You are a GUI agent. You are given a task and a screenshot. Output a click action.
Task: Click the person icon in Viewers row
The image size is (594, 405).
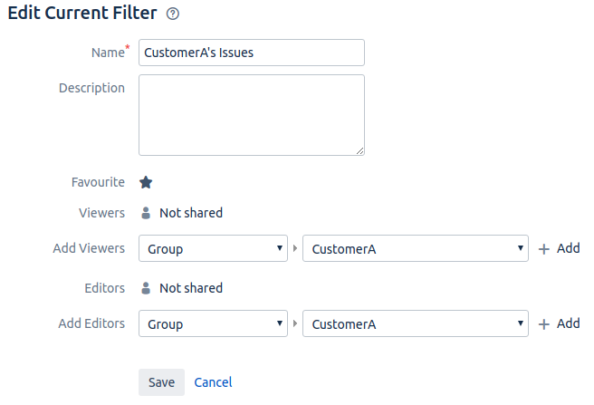(x=146, y=213)
